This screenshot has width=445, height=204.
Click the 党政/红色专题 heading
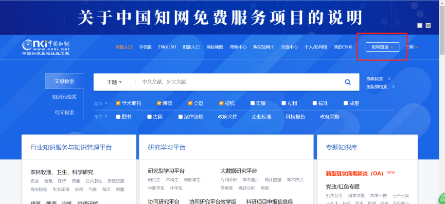(343, 187)
